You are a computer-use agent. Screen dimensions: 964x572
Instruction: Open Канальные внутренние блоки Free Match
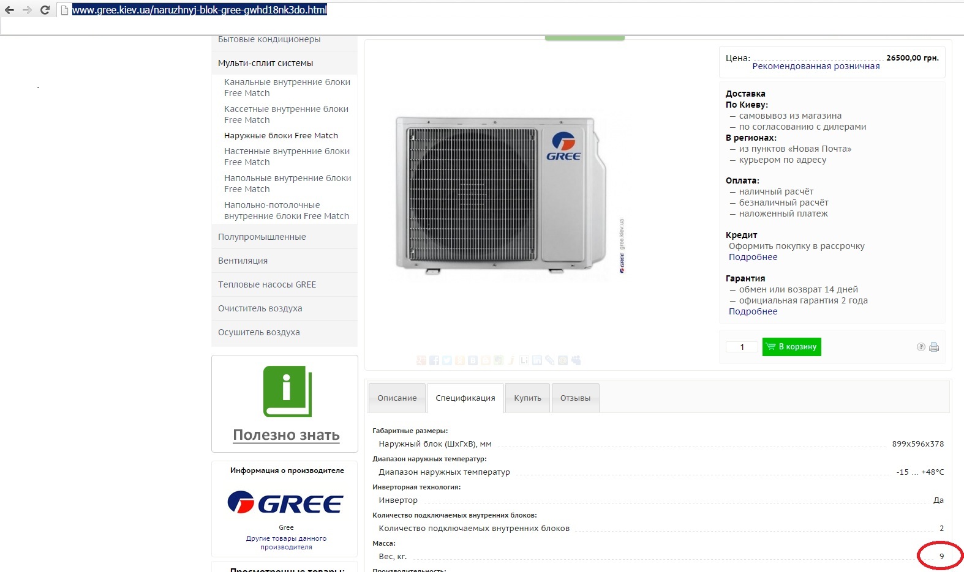[287, 87]
